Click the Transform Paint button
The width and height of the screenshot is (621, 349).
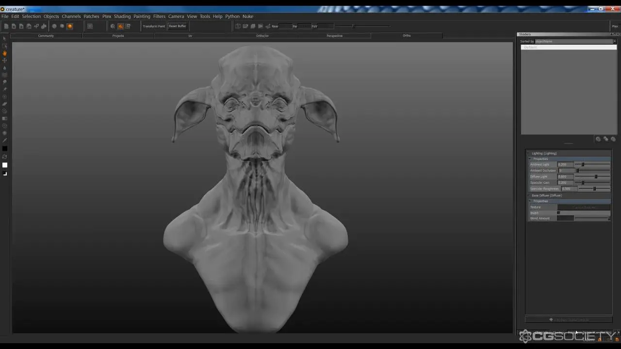(154, 26)
